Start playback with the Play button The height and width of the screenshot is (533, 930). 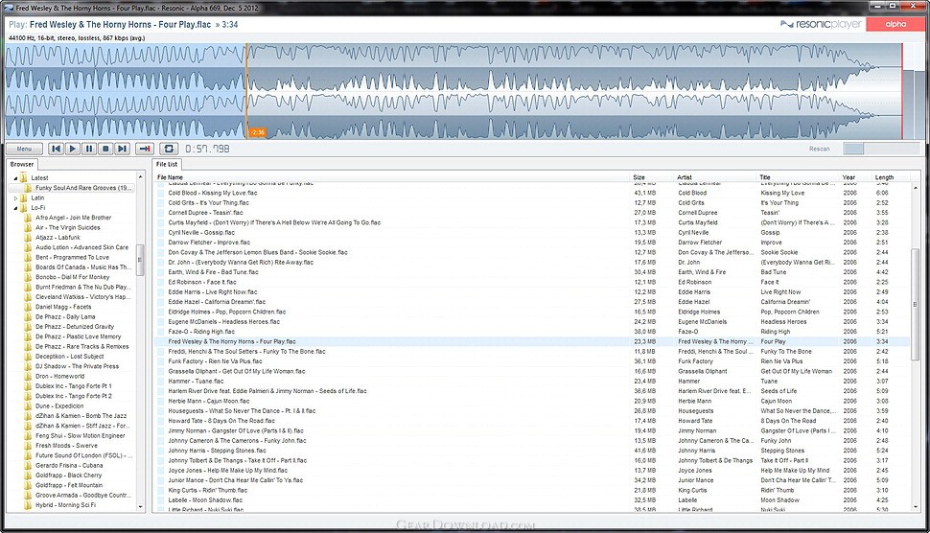[x=72, y=149]
